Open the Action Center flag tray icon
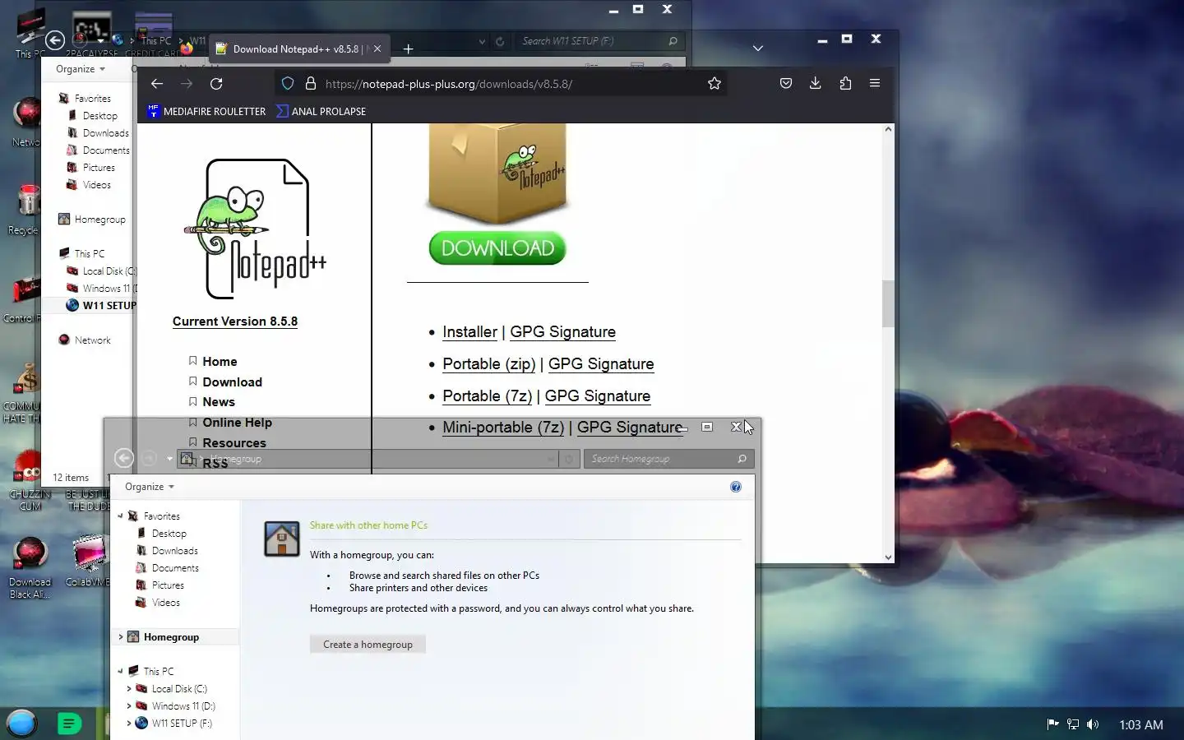 1052,724
